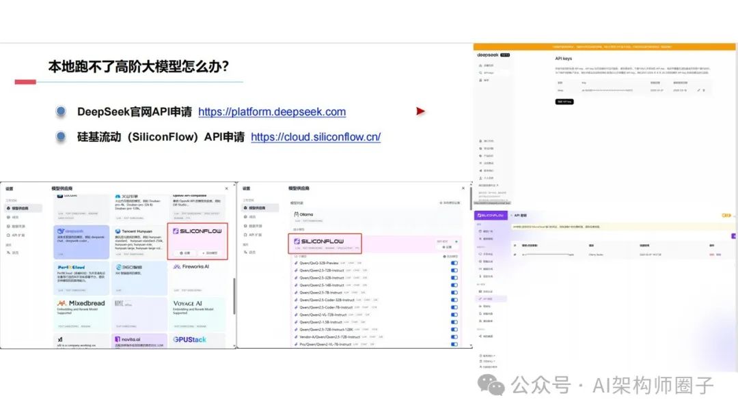Close the left settings dialog

click(x=226, y=188)
